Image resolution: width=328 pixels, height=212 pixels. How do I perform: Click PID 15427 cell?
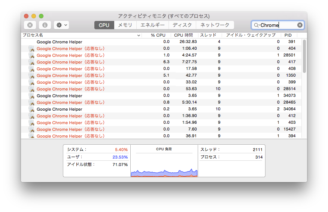(289, 129)
